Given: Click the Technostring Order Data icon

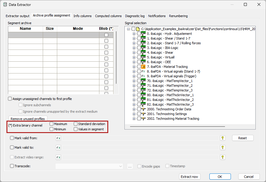Looking at the screenshot, I should [144, 109].
